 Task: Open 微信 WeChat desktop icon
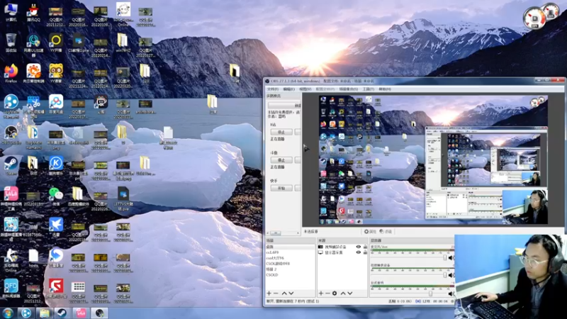pos(56,196)
